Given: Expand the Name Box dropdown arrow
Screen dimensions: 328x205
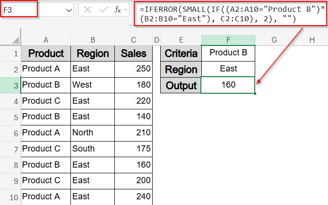Looking at the screenshot, I should (69, 10).
